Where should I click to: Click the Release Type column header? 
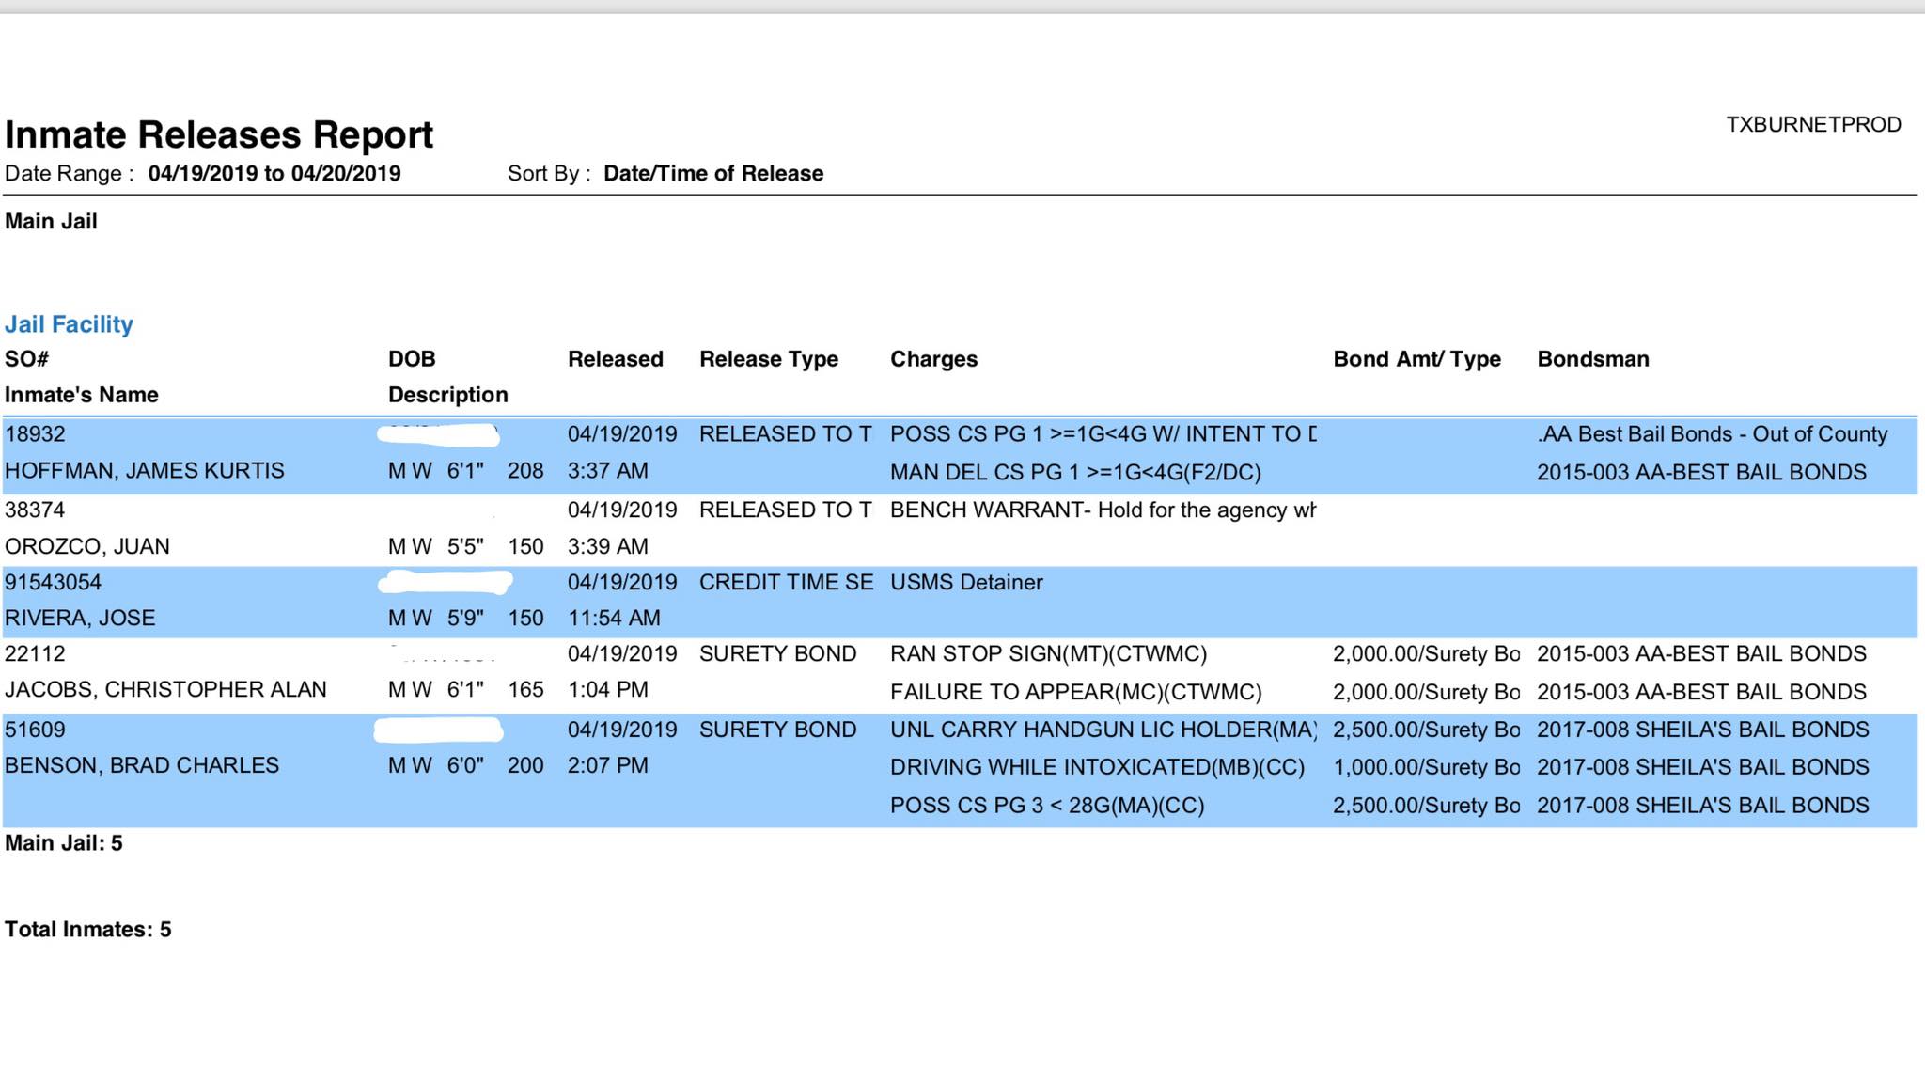pos(769,359)
